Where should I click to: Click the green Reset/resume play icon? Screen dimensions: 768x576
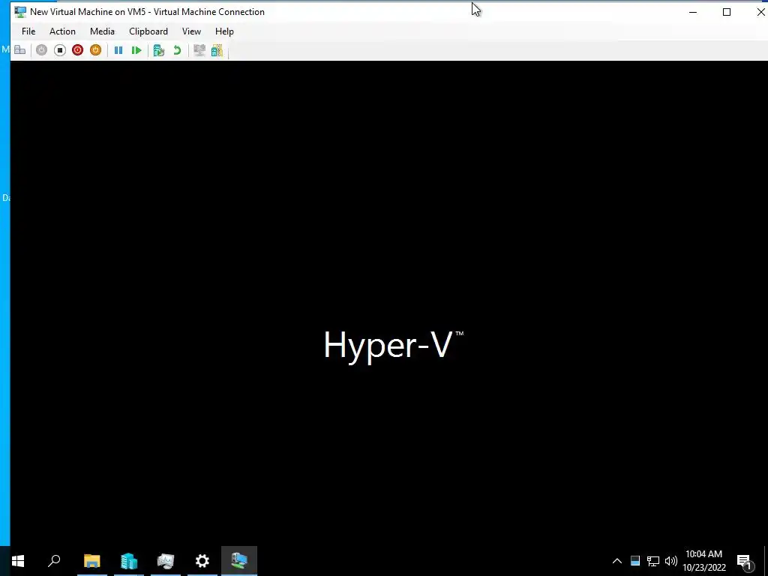(x=136, y=50)
